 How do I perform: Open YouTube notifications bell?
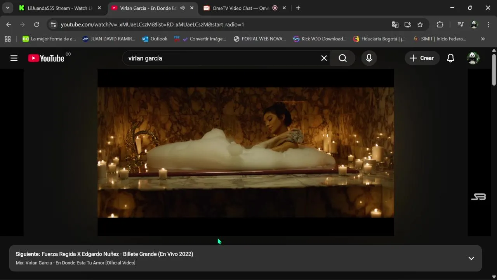(x=450, y=58)
